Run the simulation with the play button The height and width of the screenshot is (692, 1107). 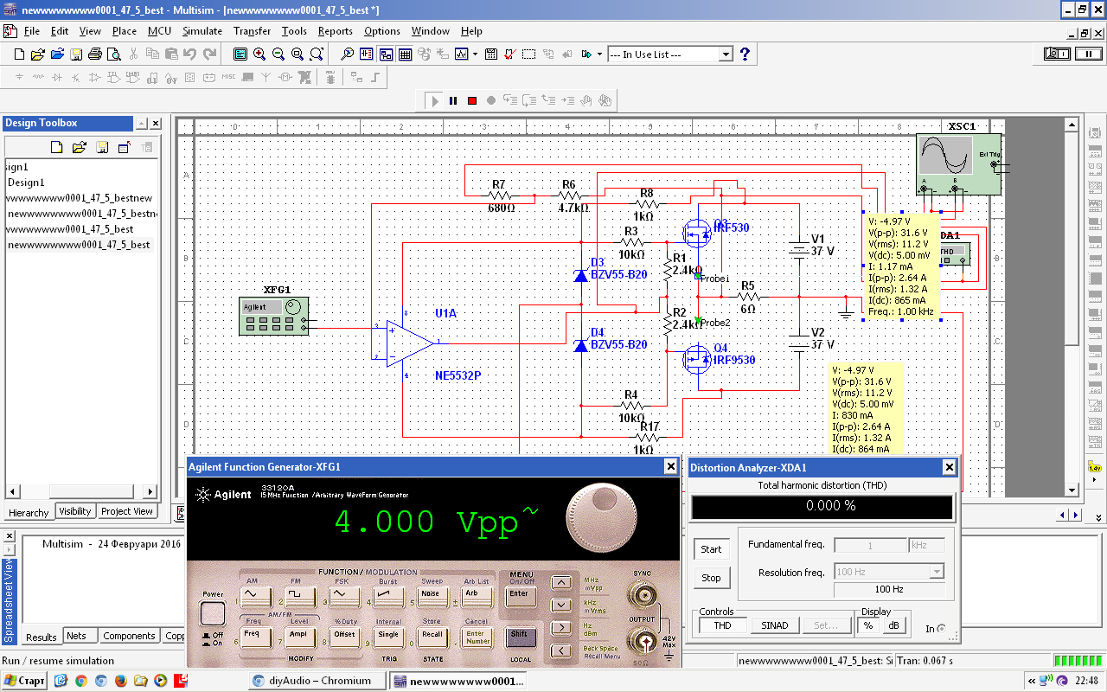click(x=434, y=100)
